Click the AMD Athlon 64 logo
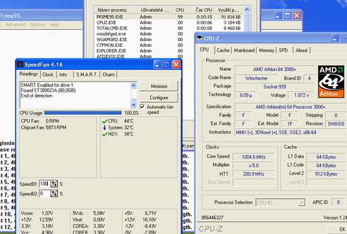 pyautogui.click(x=331, y=82)
